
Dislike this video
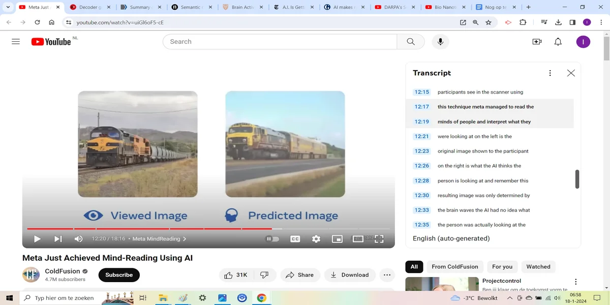pyautogui.click(x=264, y=275)
